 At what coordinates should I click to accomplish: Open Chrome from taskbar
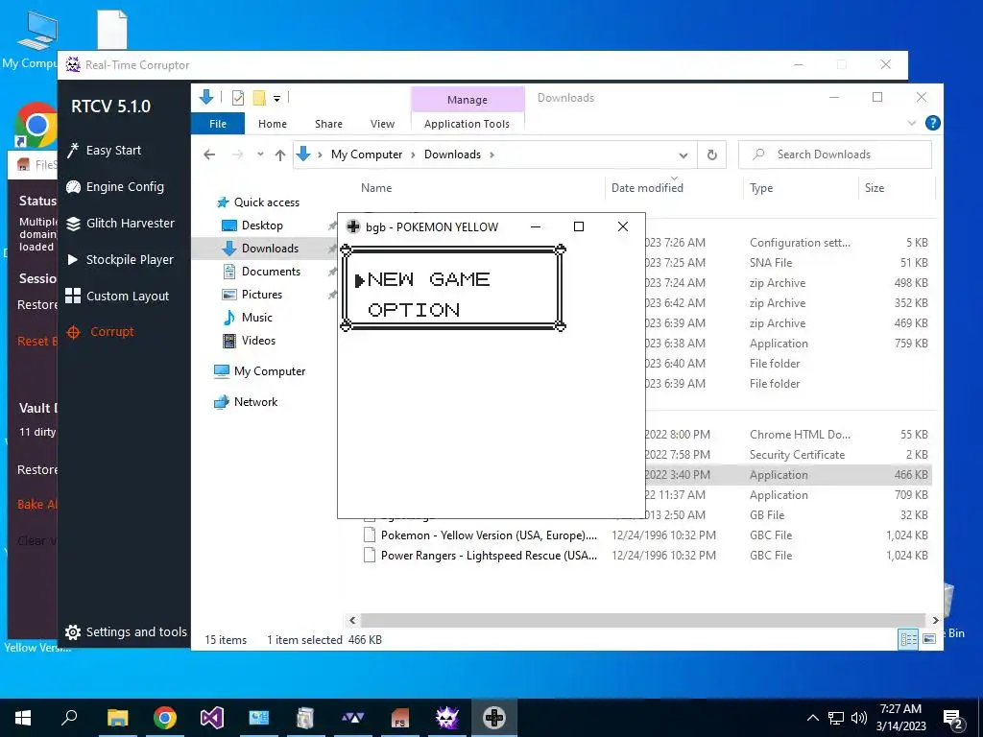[x=165, y=718]
